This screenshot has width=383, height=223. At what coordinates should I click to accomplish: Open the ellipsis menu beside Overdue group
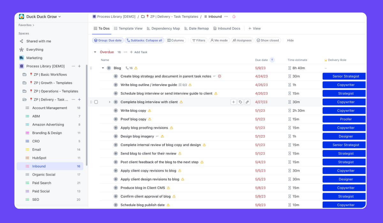[125, 52]
